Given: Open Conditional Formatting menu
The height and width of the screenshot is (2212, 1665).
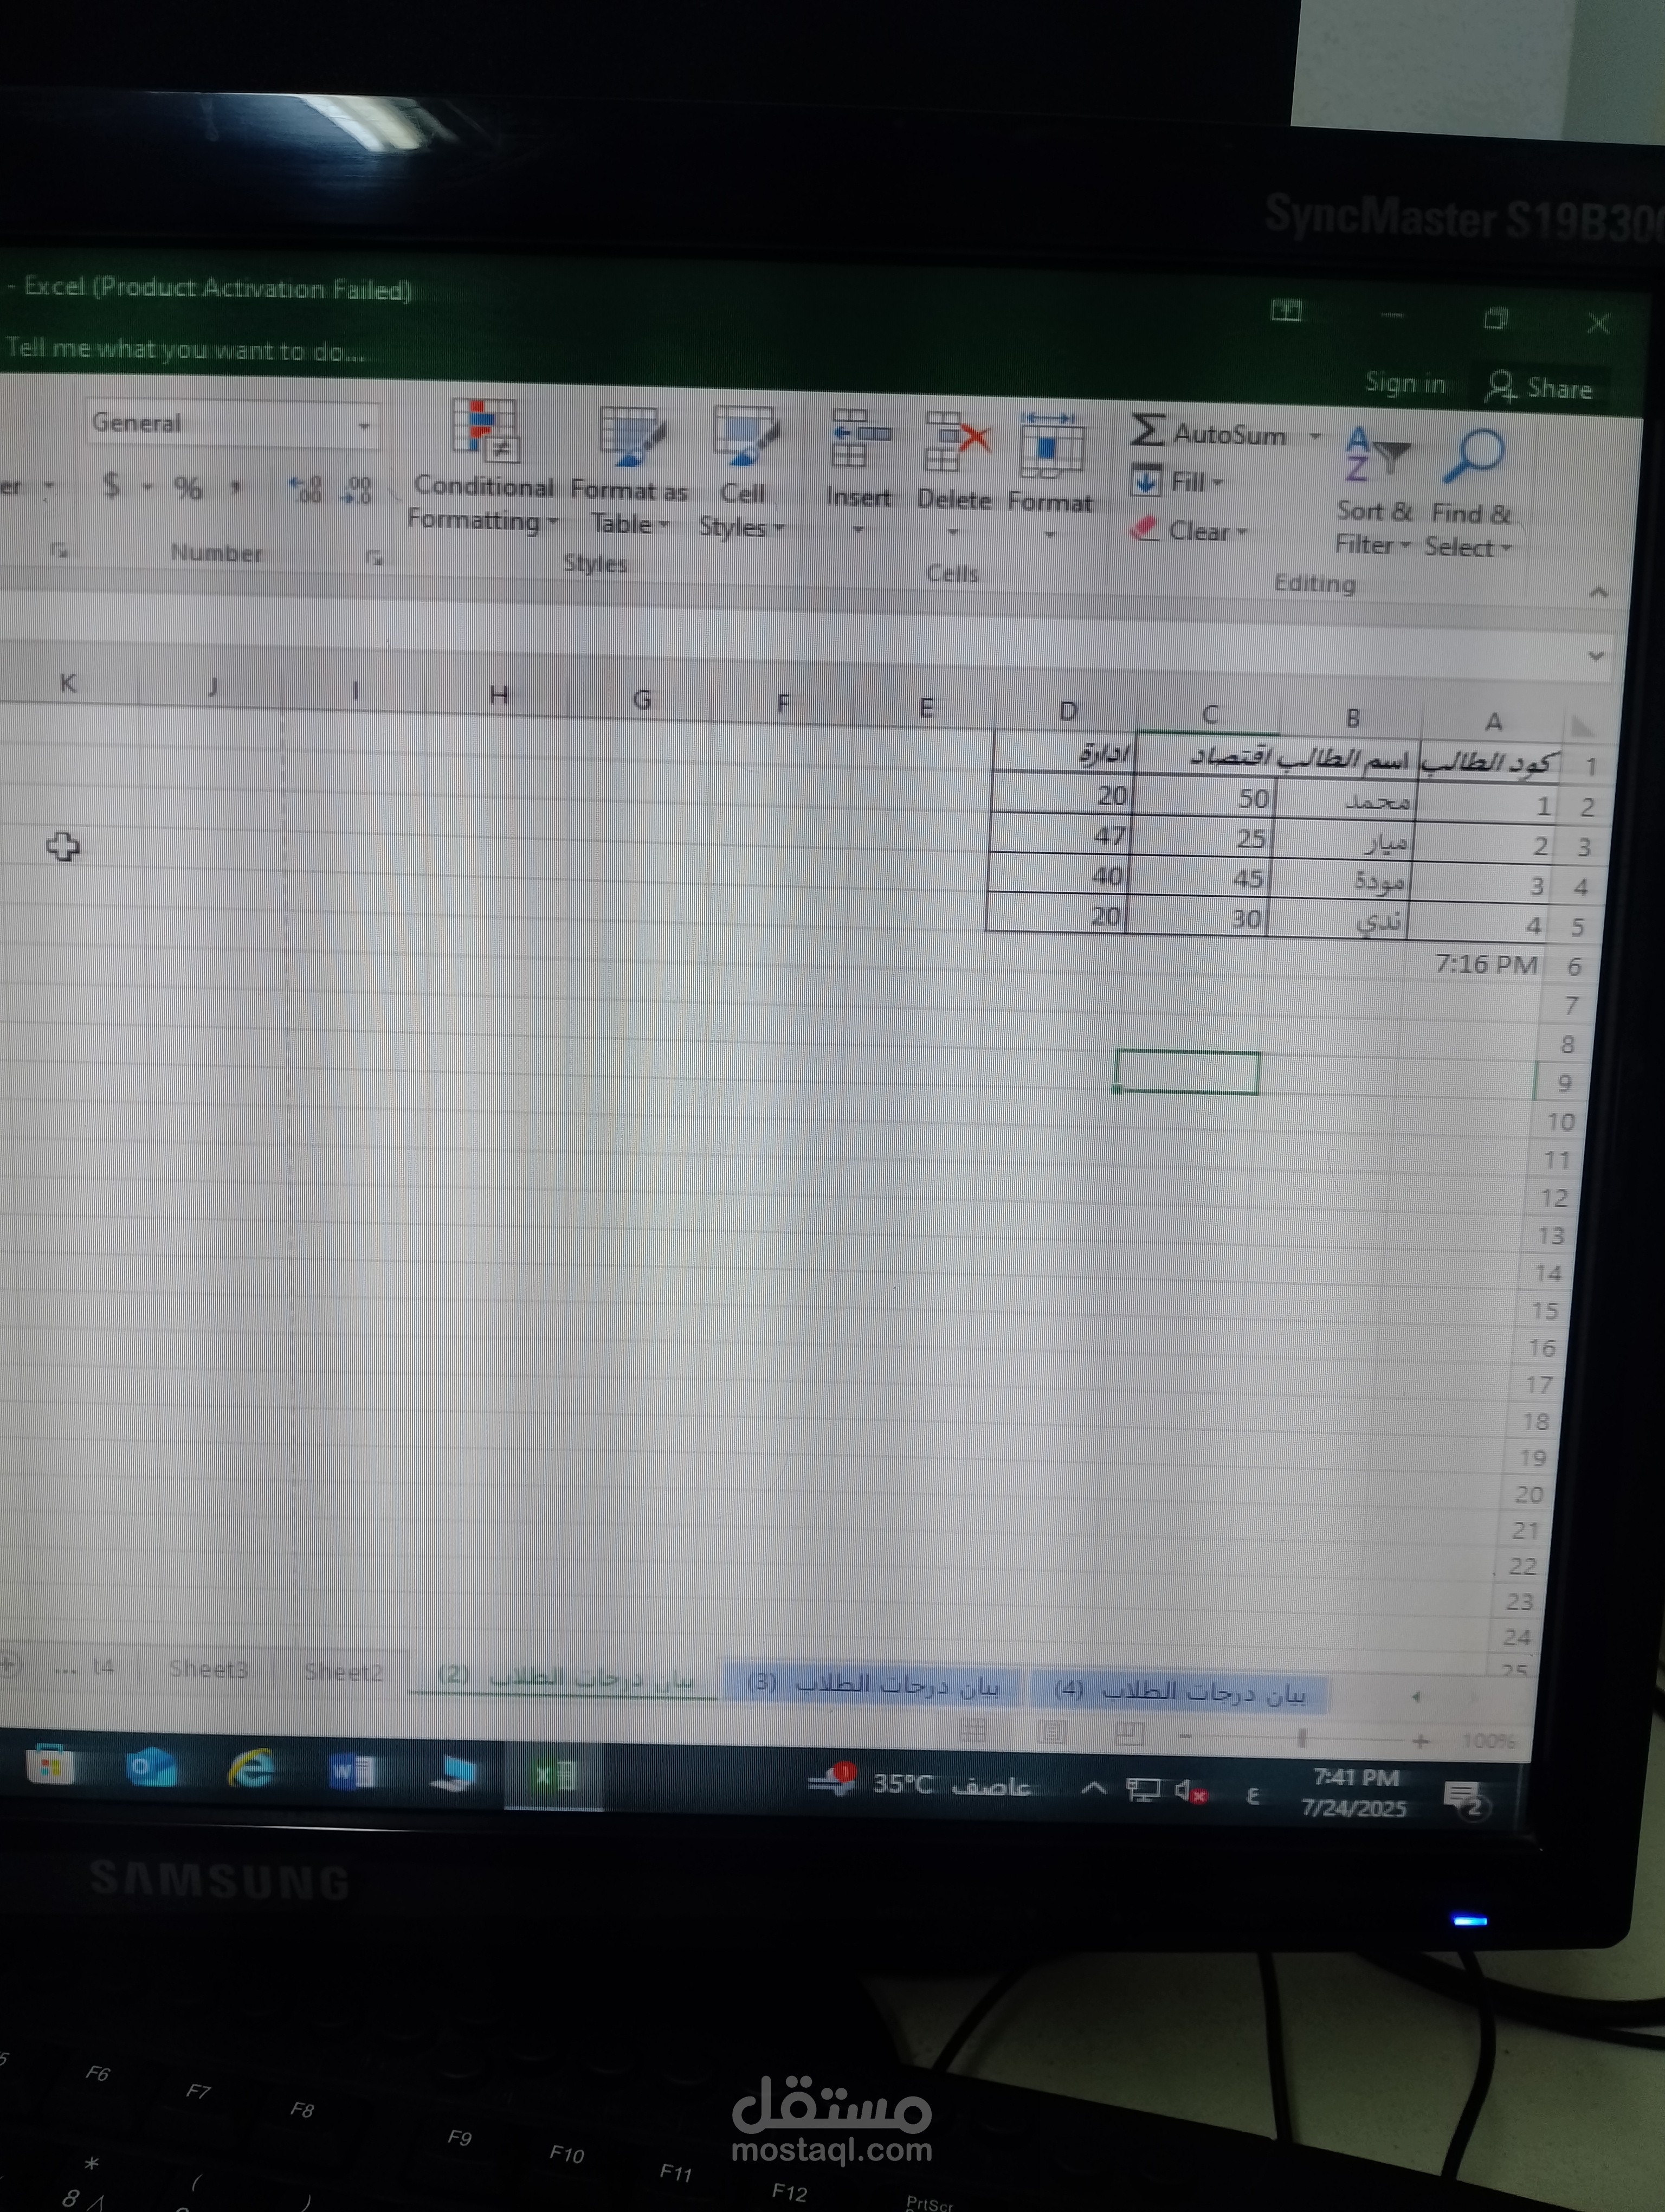Looking at the screenshot, I should pos(483,467).
